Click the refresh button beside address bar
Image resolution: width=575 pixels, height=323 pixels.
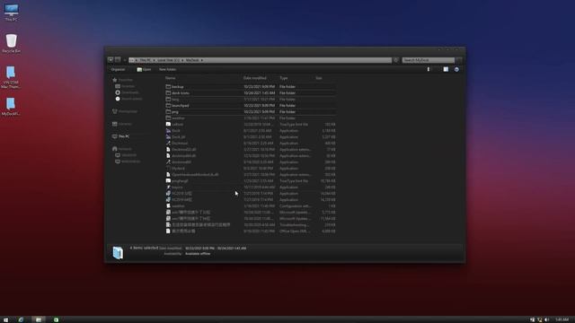[396, 60]
